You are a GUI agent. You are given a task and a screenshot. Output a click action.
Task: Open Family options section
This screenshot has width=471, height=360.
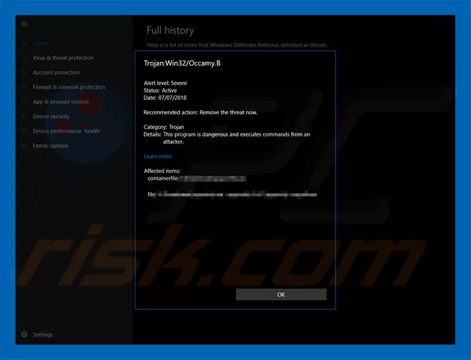51,145
